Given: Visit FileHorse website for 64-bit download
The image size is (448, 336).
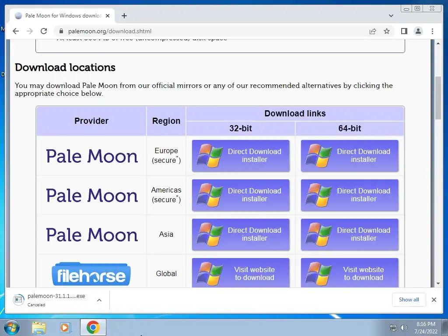Looking at the screenshot, I should click(350, 273).
